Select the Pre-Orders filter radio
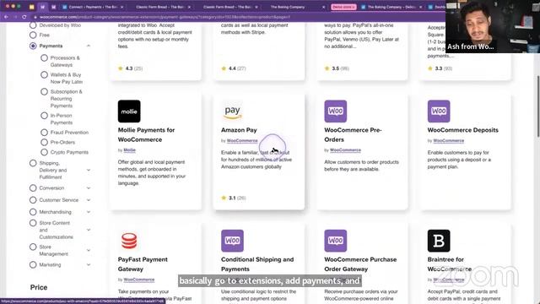540x304 pixels. pyautogui.click(x=44, y=142)
